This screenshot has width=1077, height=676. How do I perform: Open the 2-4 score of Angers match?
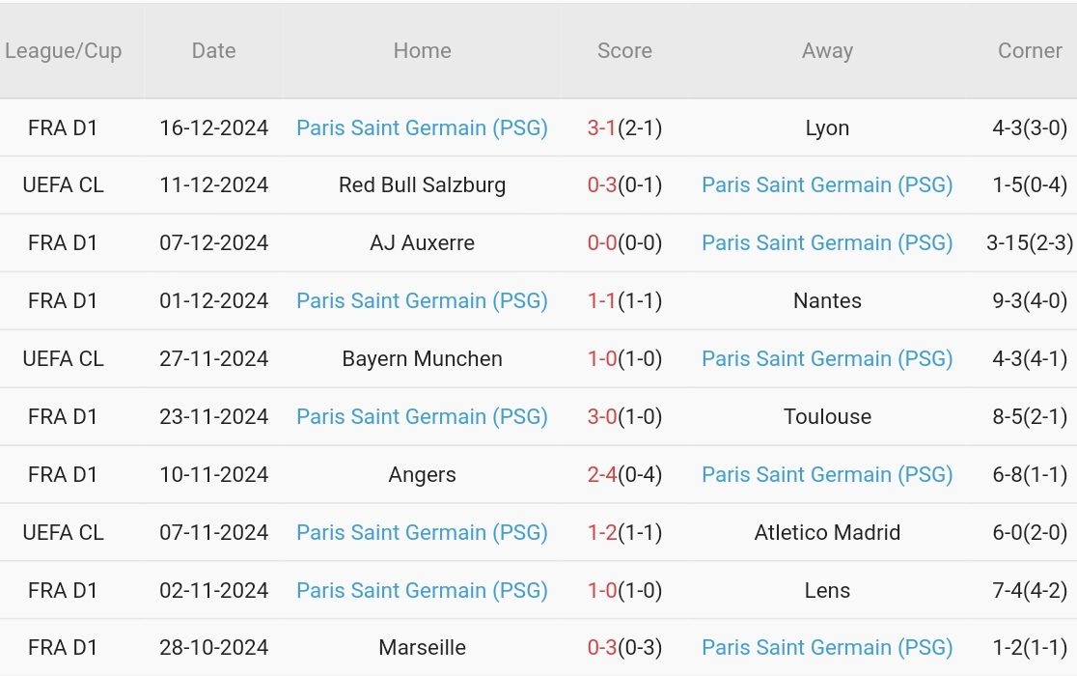coord(601,475)
